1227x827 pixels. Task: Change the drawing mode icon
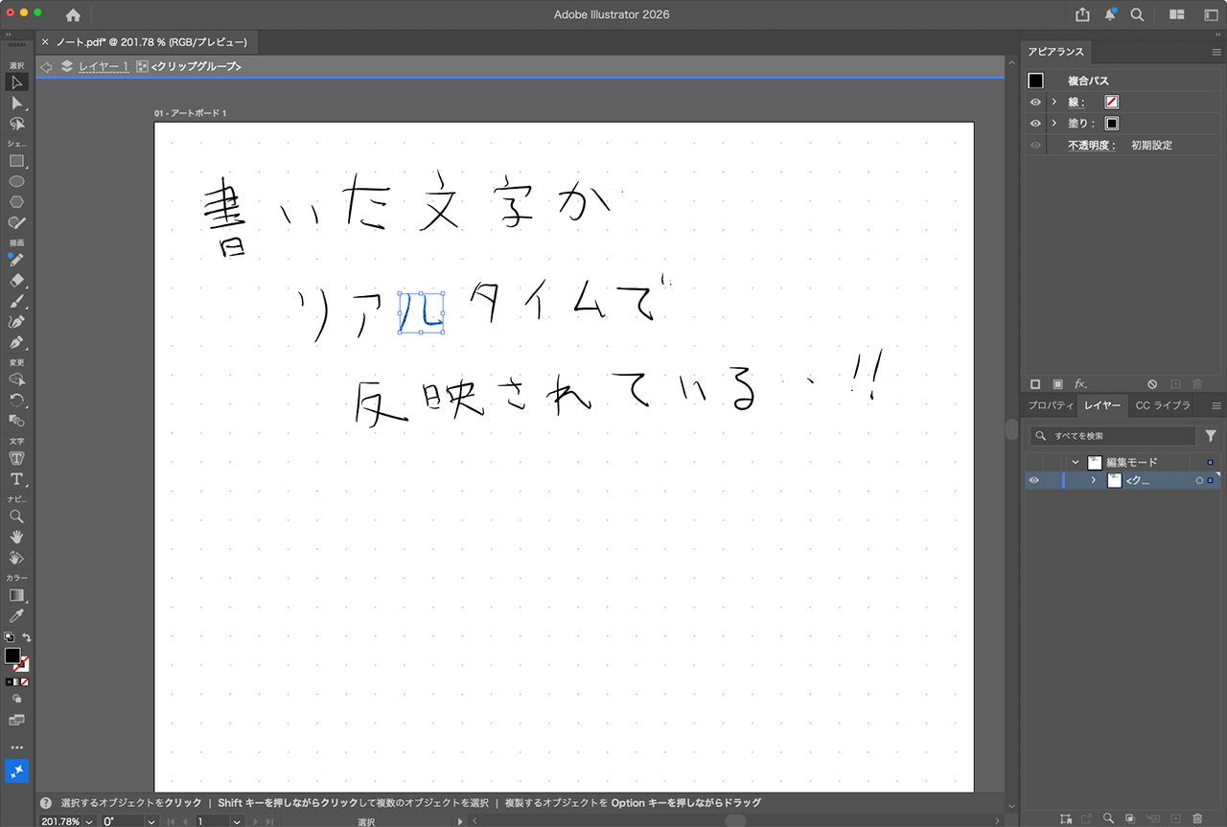tap(16, 699)
